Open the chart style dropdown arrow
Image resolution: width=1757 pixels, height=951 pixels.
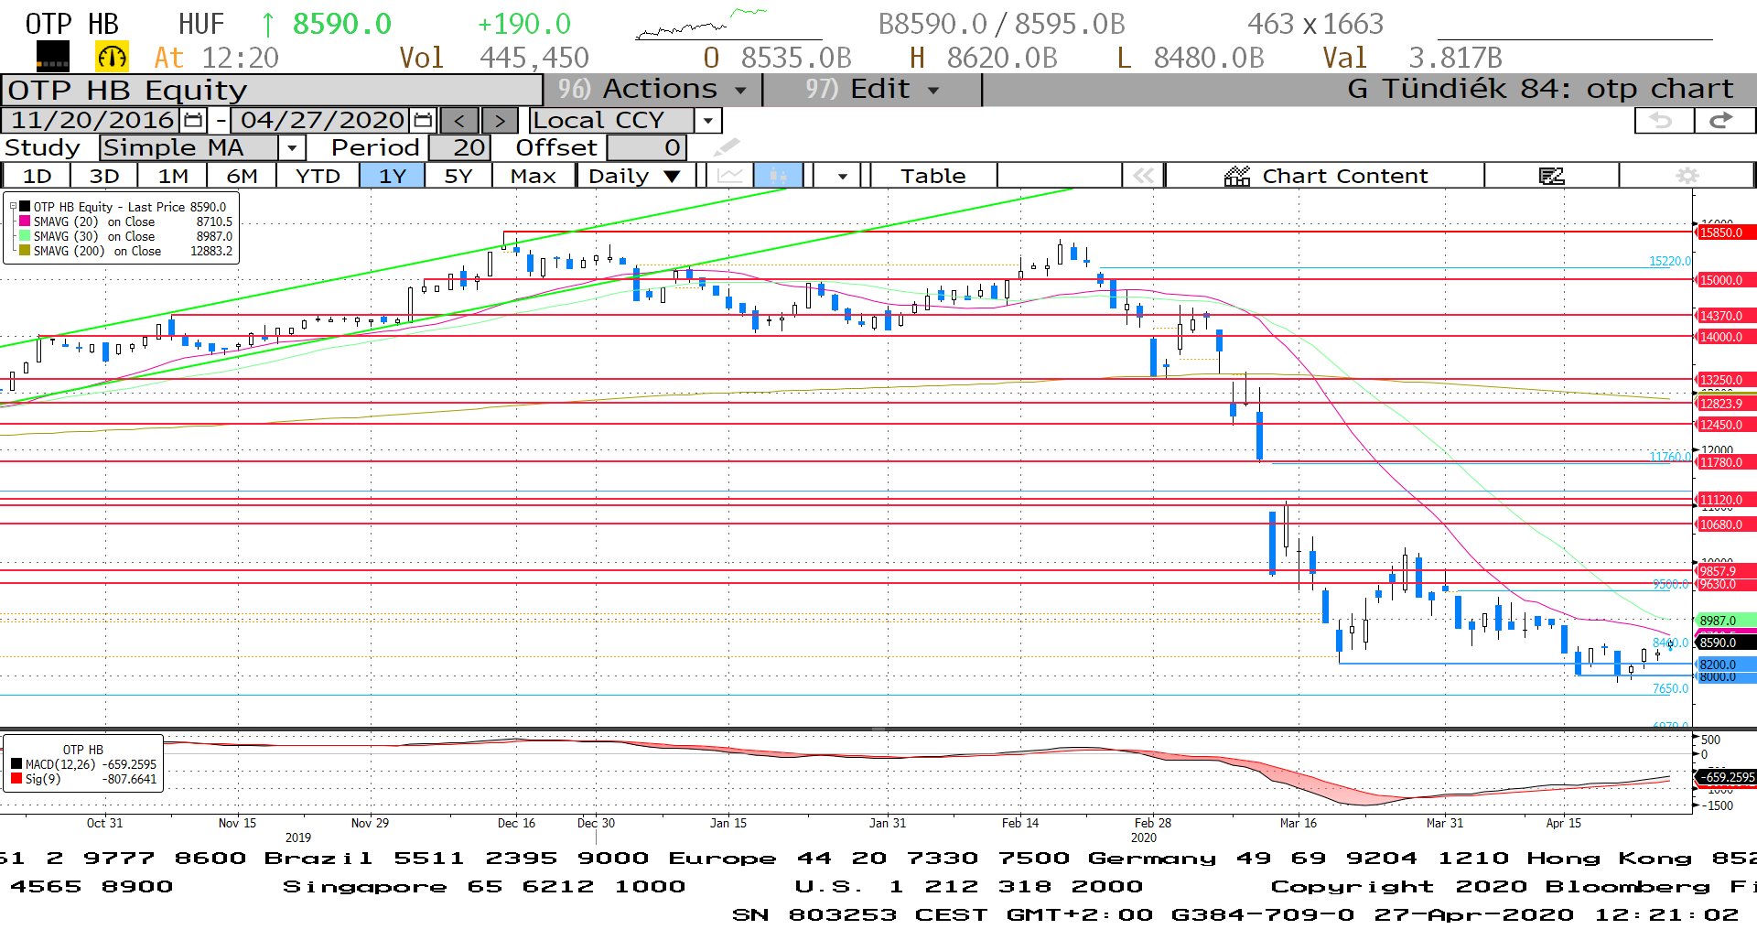click(x=842, y=175)
